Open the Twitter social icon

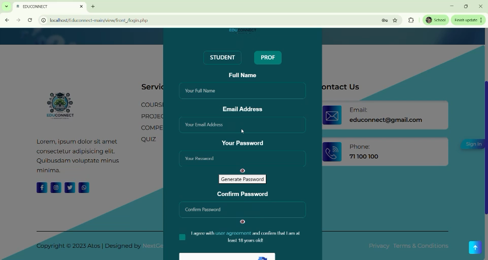(x=70, y=188)
